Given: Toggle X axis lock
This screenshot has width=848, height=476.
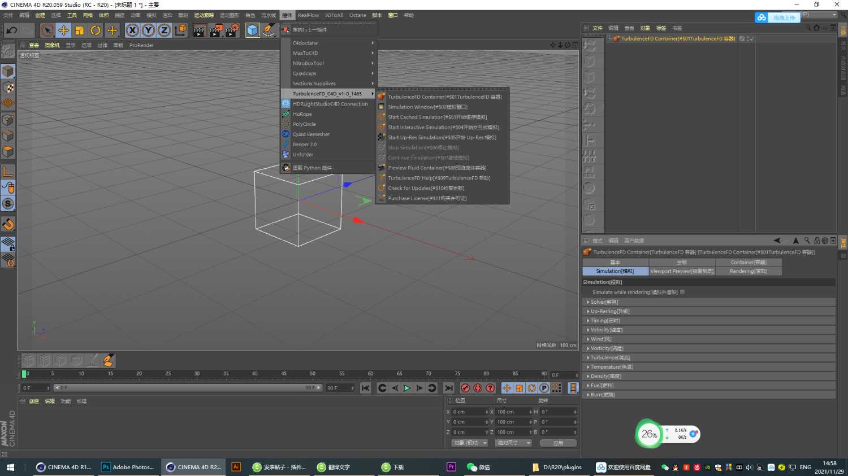Looking at the screenshot, I should coord(132,30).
